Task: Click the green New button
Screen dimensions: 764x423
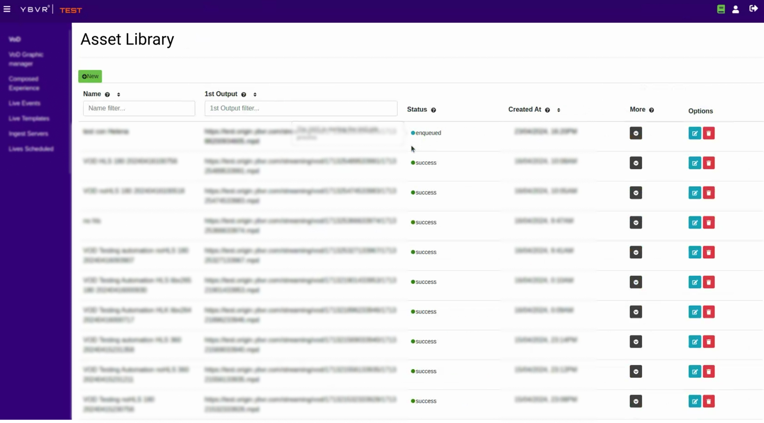Action: [x=90, y=76]
